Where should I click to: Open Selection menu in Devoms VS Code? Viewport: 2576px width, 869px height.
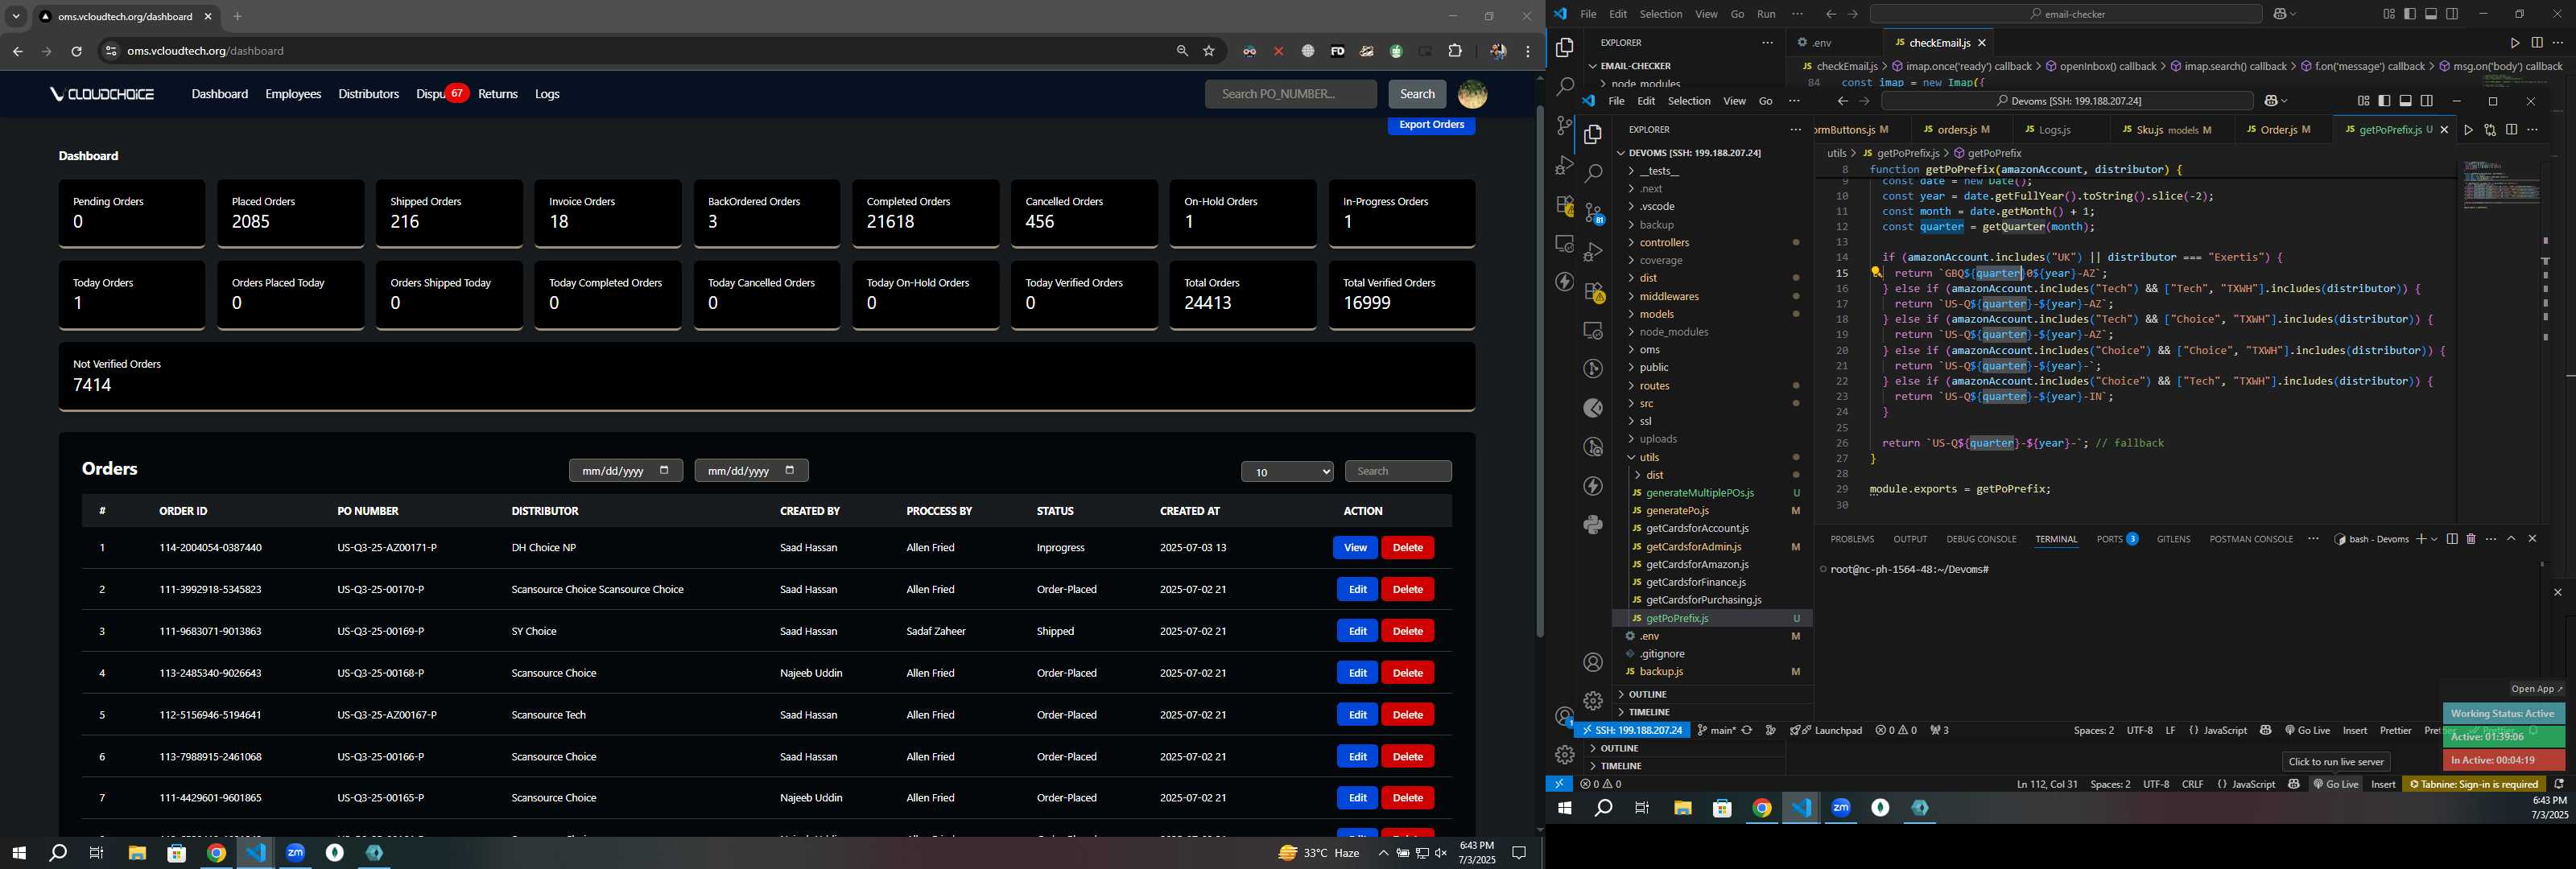coord(1689,101)
